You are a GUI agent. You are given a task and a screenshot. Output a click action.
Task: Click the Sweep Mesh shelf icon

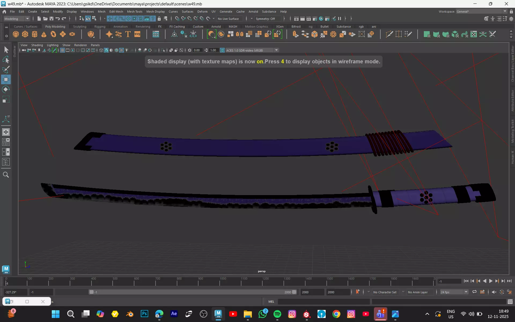(119, 34)
